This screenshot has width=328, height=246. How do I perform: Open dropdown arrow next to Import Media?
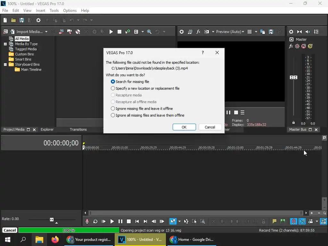(46, 32)
